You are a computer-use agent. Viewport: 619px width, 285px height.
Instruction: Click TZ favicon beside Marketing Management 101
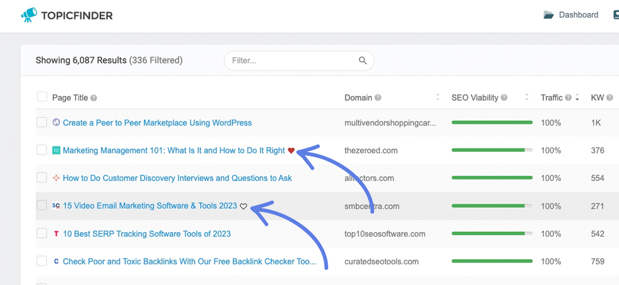56,150
